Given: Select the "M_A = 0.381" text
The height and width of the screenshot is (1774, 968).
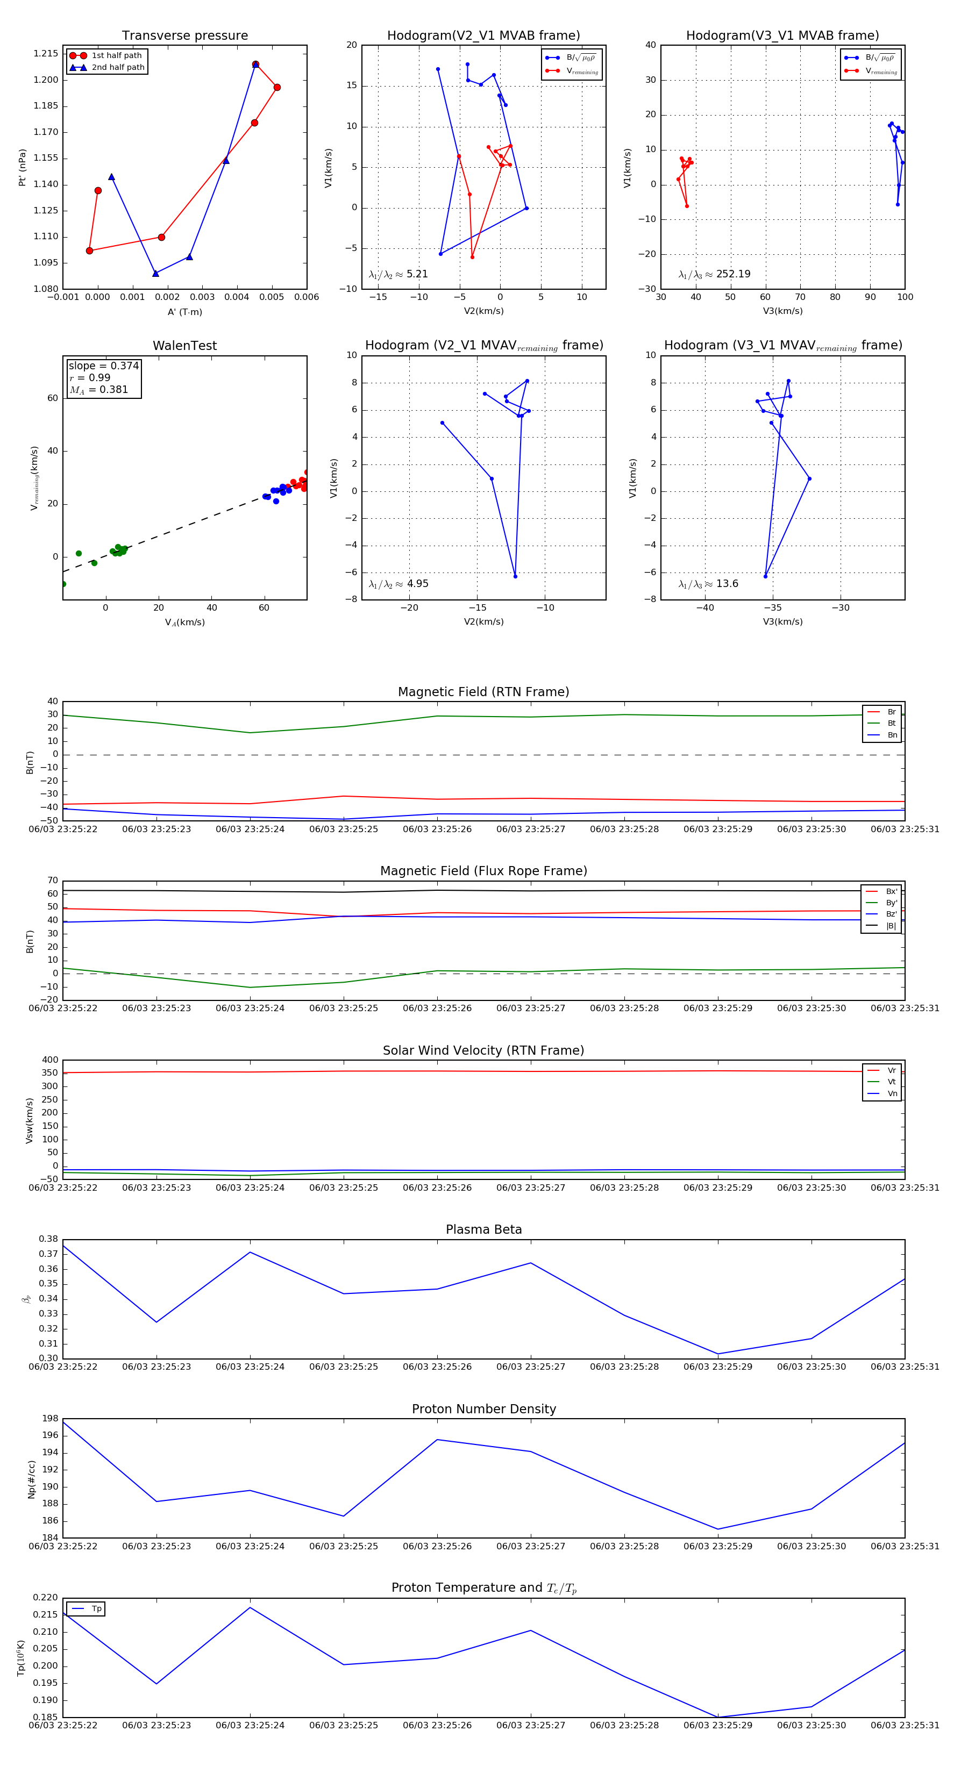Looking at the screenshot, I should (98, 390).
